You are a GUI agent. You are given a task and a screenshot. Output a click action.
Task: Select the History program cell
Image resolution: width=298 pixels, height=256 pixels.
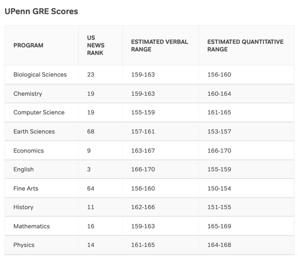[x=23, y=207]
